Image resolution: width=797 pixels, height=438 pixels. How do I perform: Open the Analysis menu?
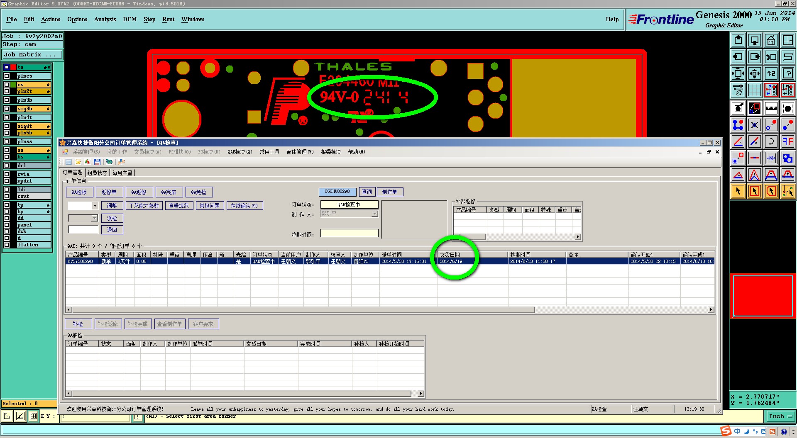coord(105,19)
